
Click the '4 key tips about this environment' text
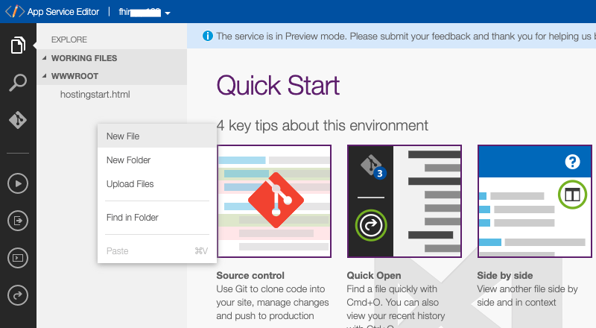(x=323, y=125)
